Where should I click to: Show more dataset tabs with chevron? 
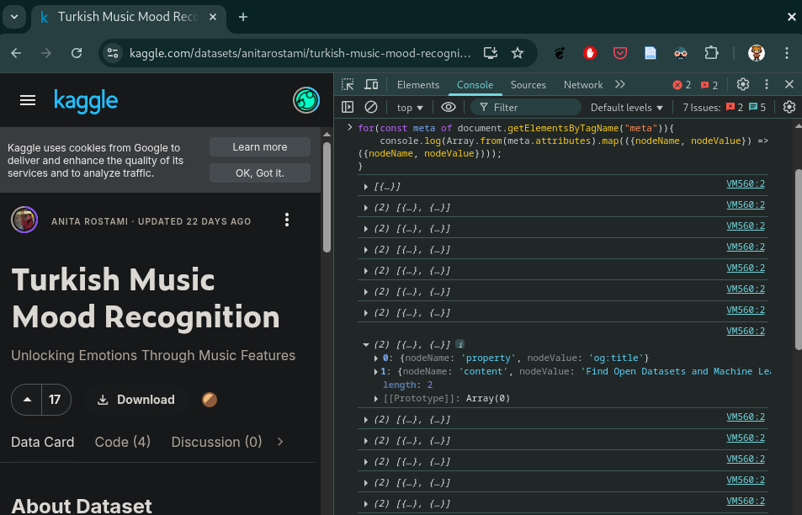[x=280, y=441]
